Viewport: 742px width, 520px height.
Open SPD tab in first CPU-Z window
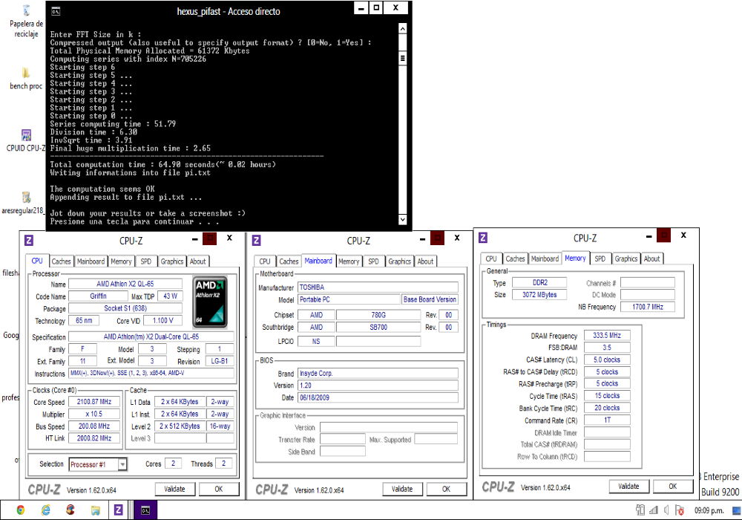click(145, 261)
